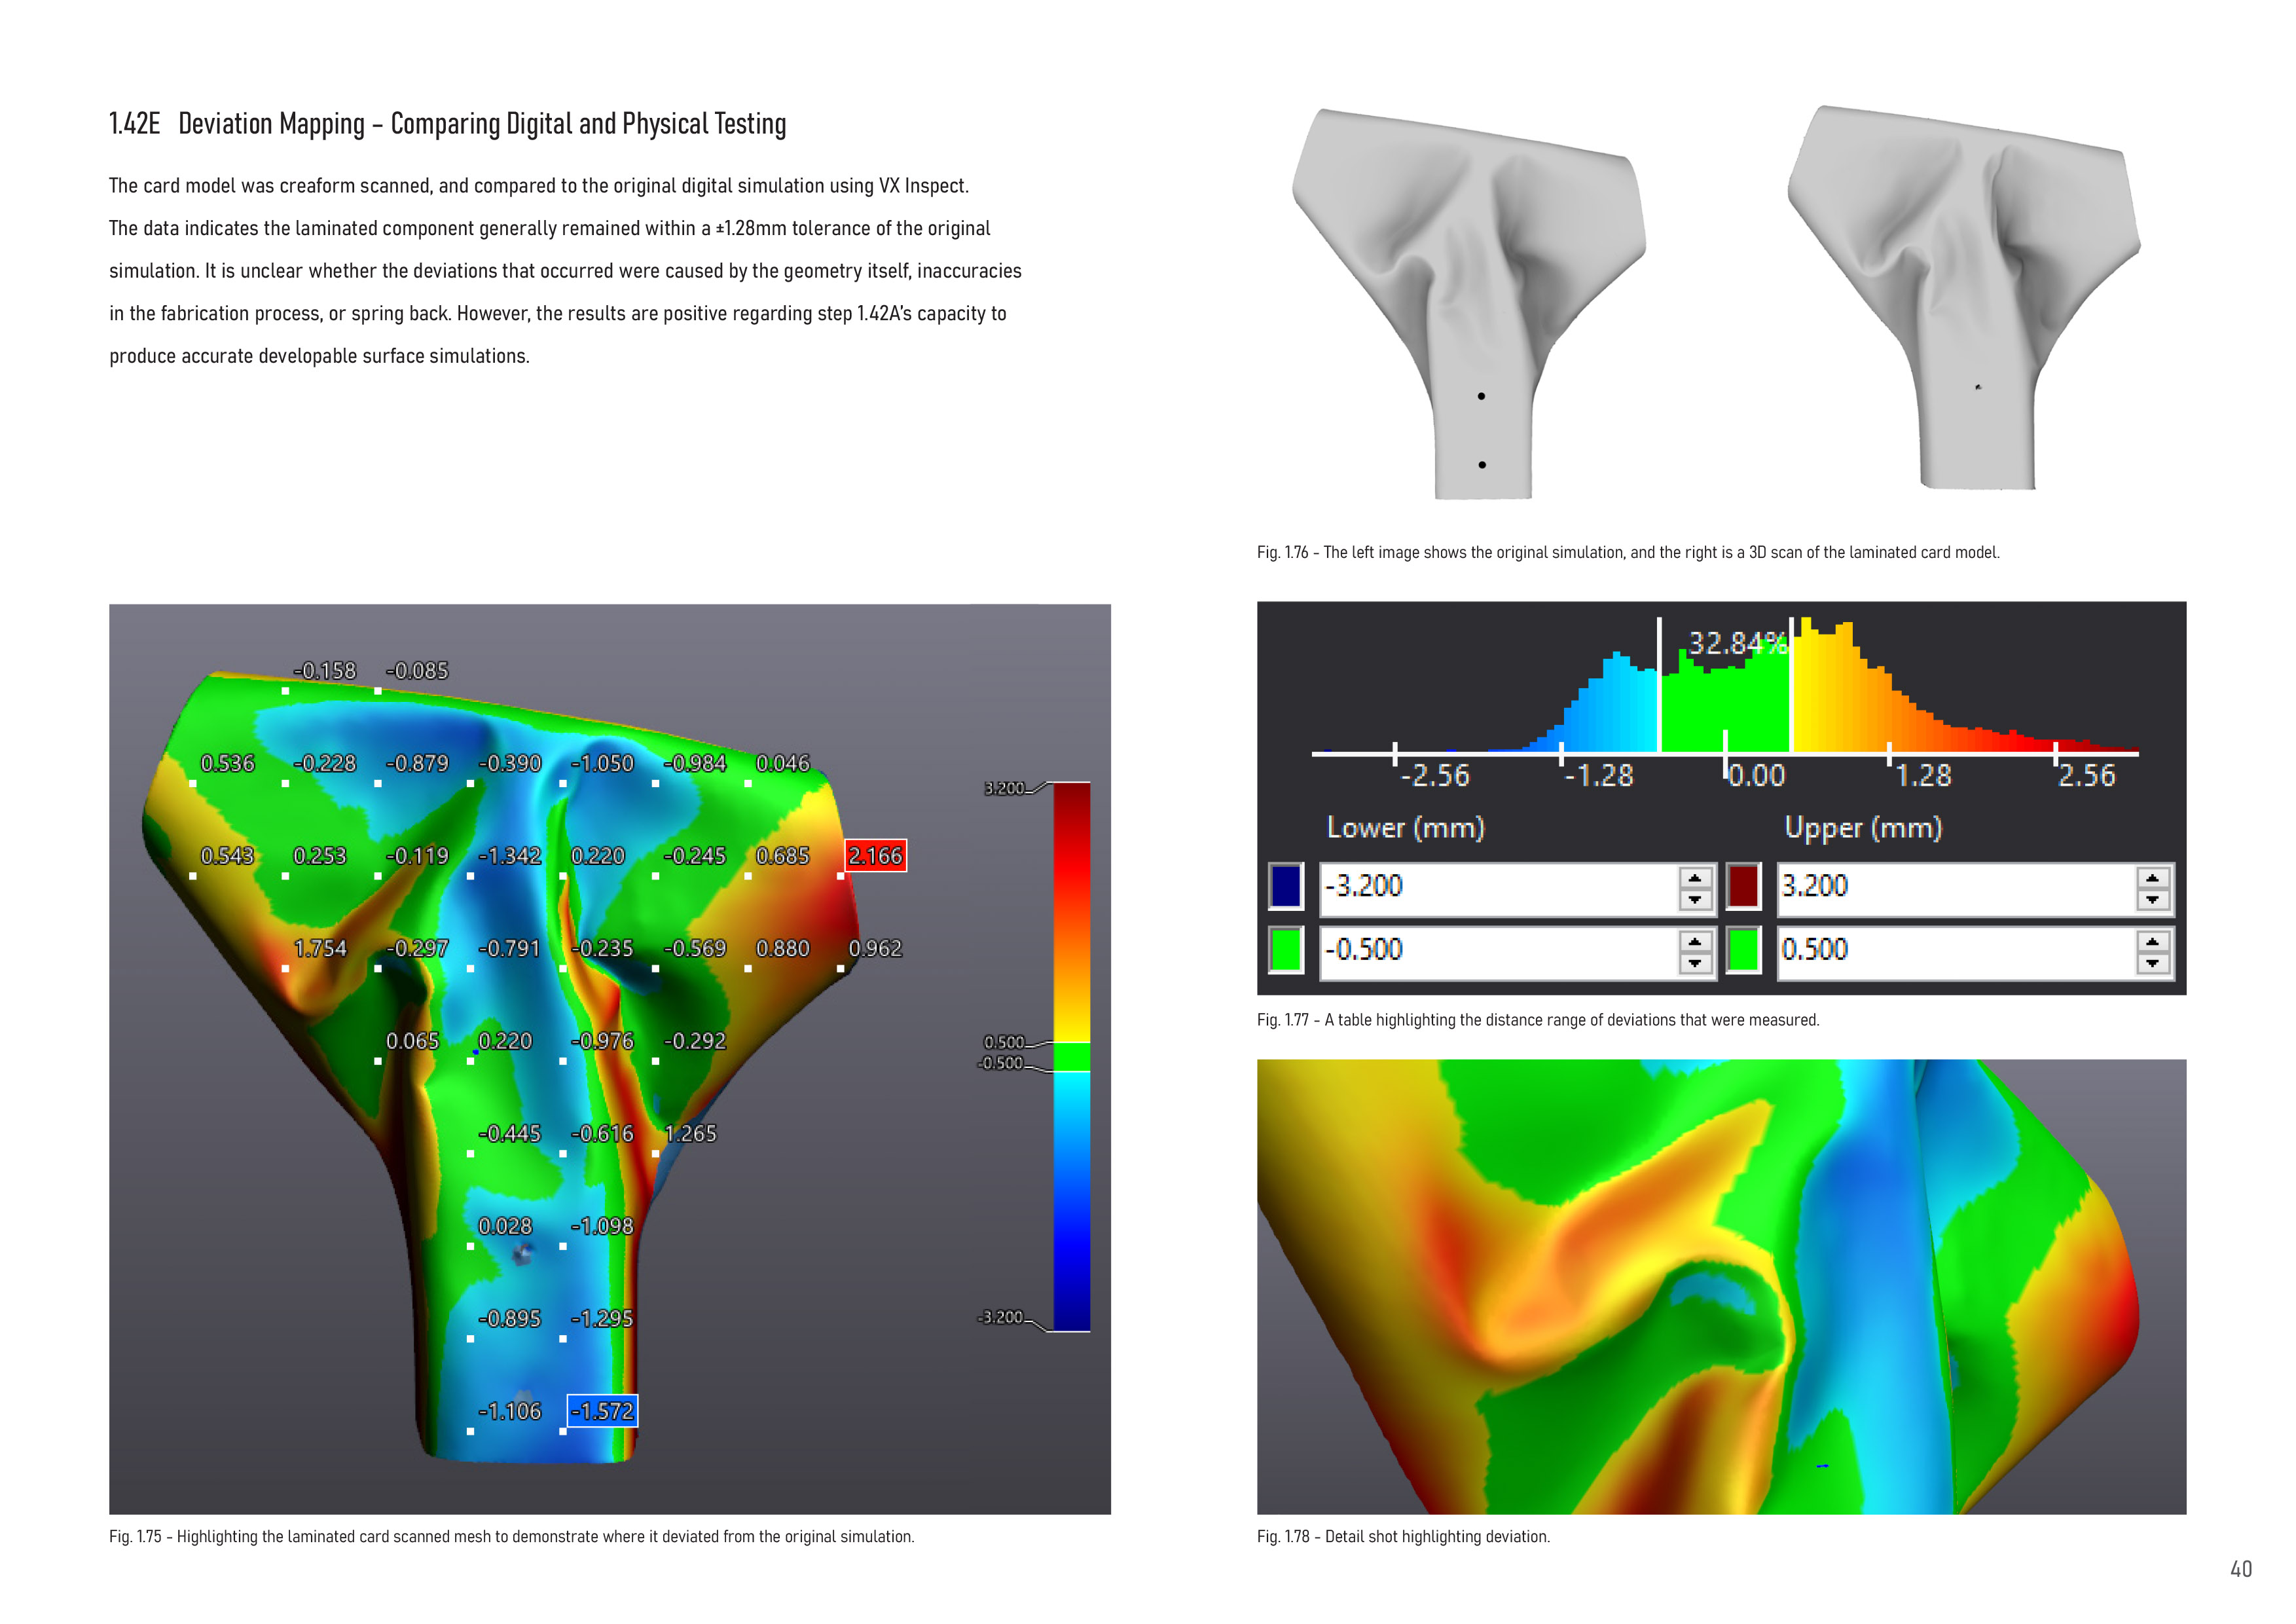
Task: Click the -0.895 deviation annotation
Action: [509, 1318]
